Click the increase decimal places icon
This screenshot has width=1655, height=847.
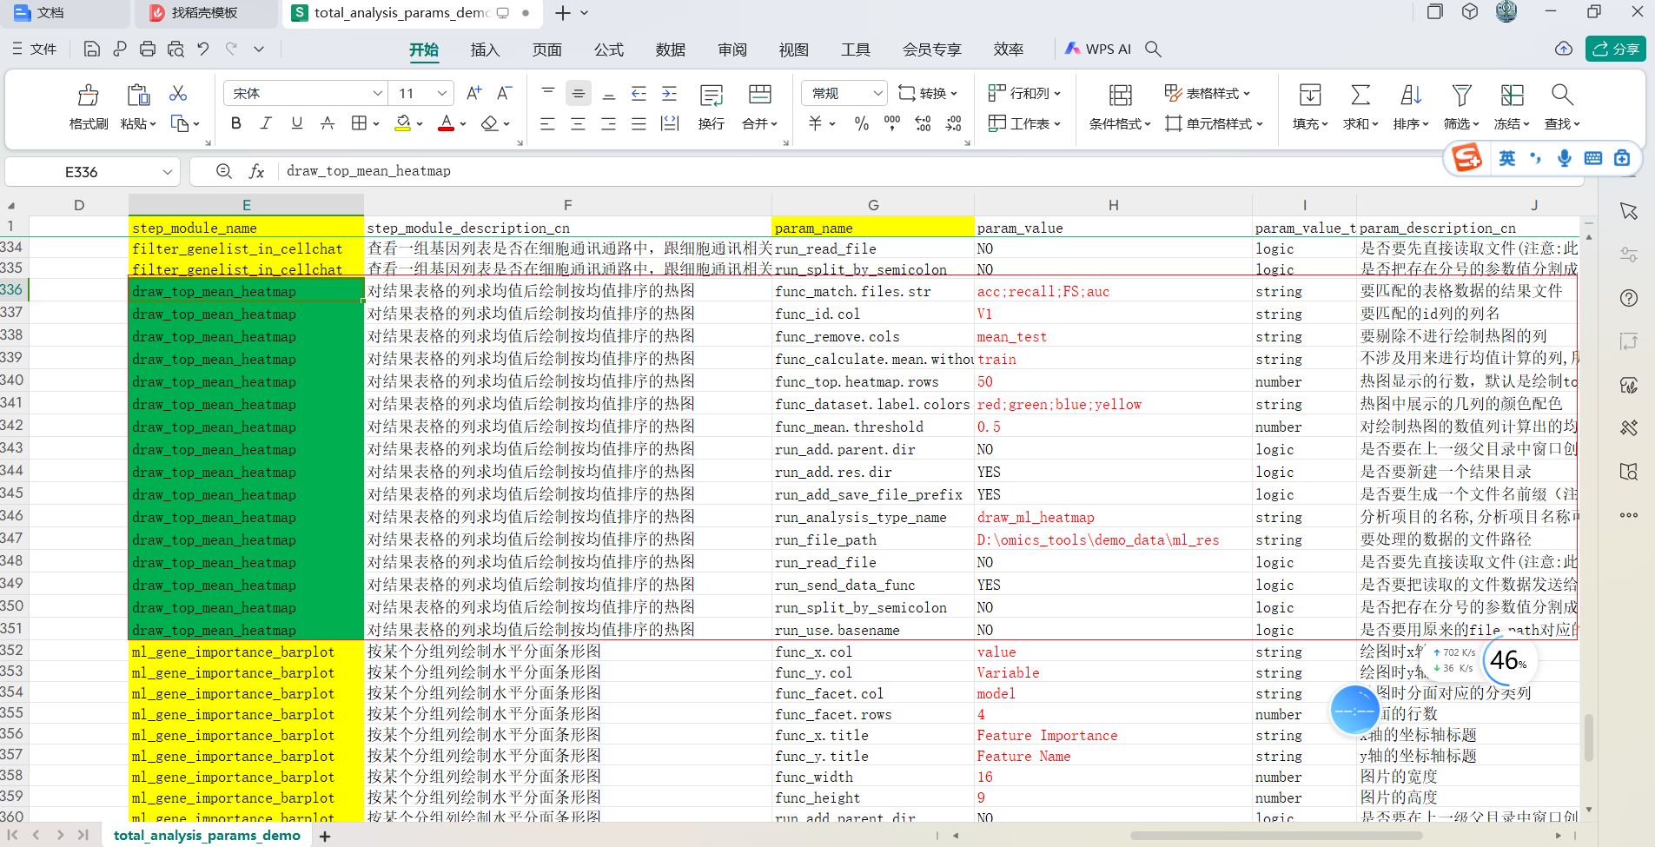point(923,123)
